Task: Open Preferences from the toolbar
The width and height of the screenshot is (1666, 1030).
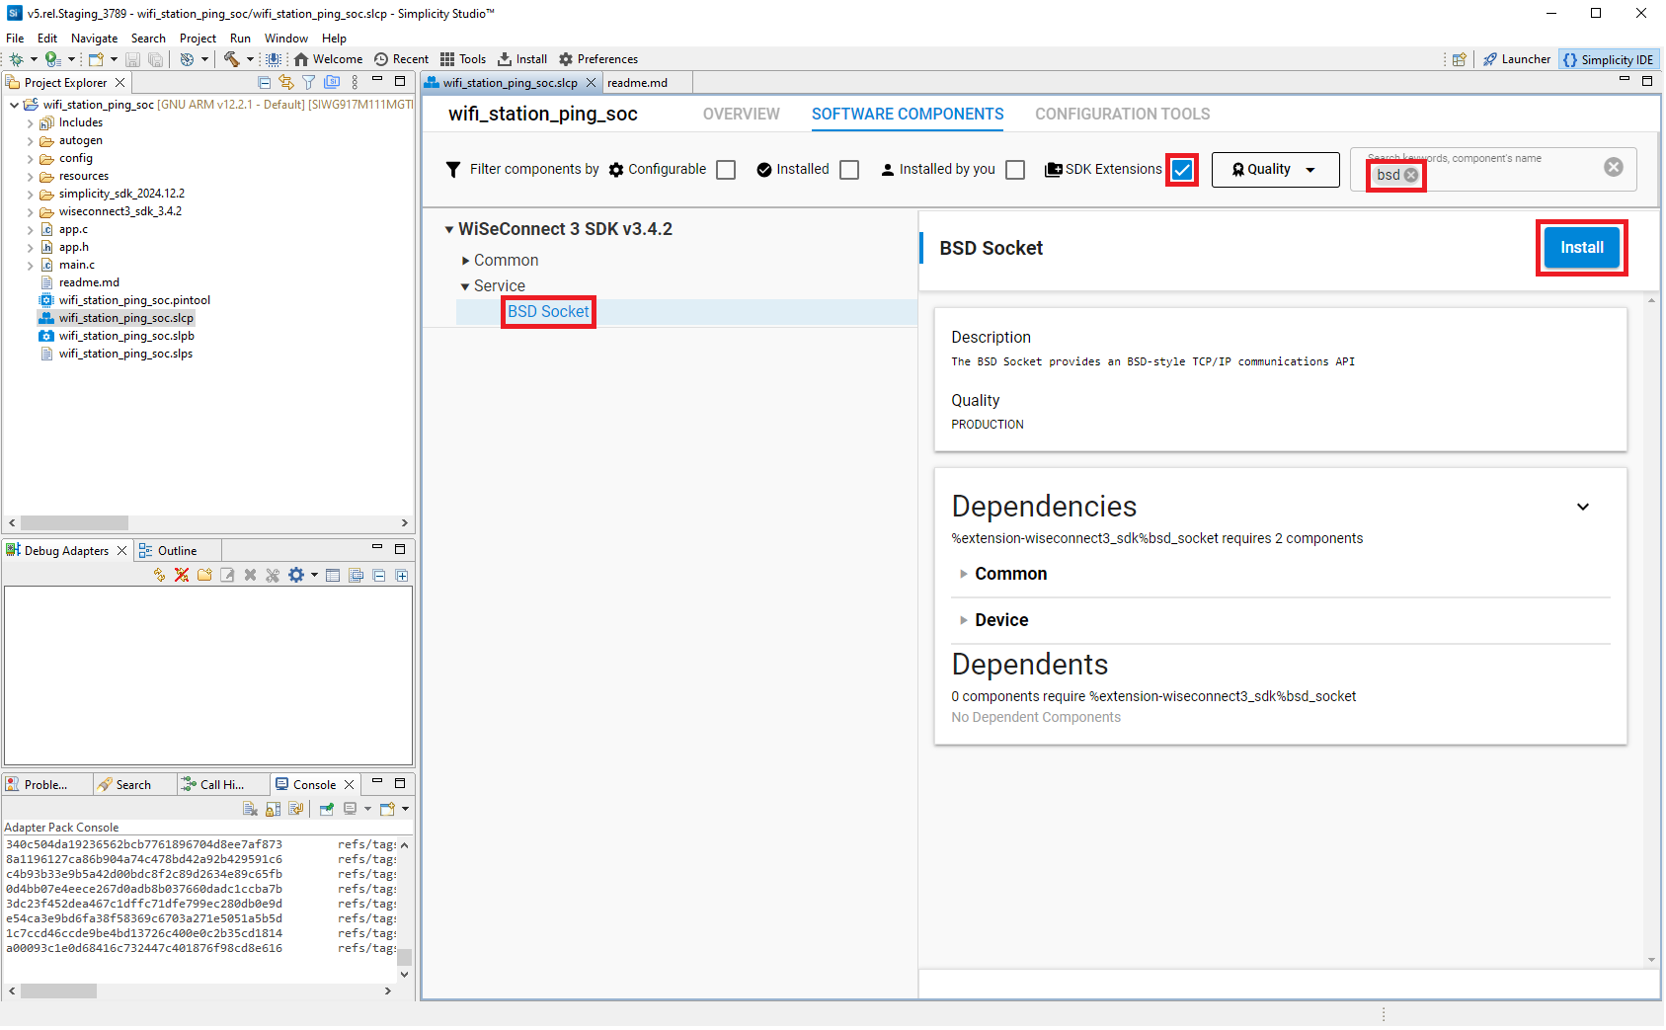Action: coord(597,59)
